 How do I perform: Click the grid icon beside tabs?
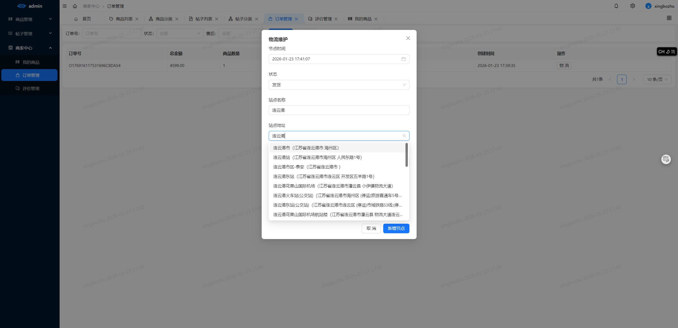pos(669,18)
